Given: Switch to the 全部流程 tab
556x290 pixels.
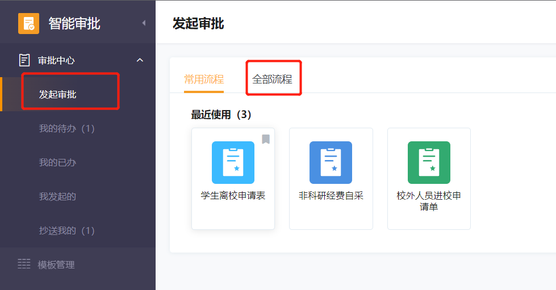Looking at the screenshot, I should [272, 79].
